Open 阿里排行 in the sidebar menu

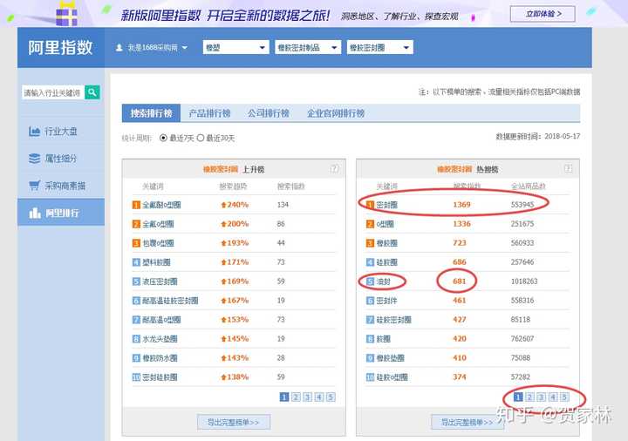[61, 213]
